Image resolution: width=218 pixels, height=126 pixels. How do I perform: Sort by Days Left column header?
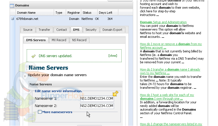pyautogui.click(x=108, y=13)
